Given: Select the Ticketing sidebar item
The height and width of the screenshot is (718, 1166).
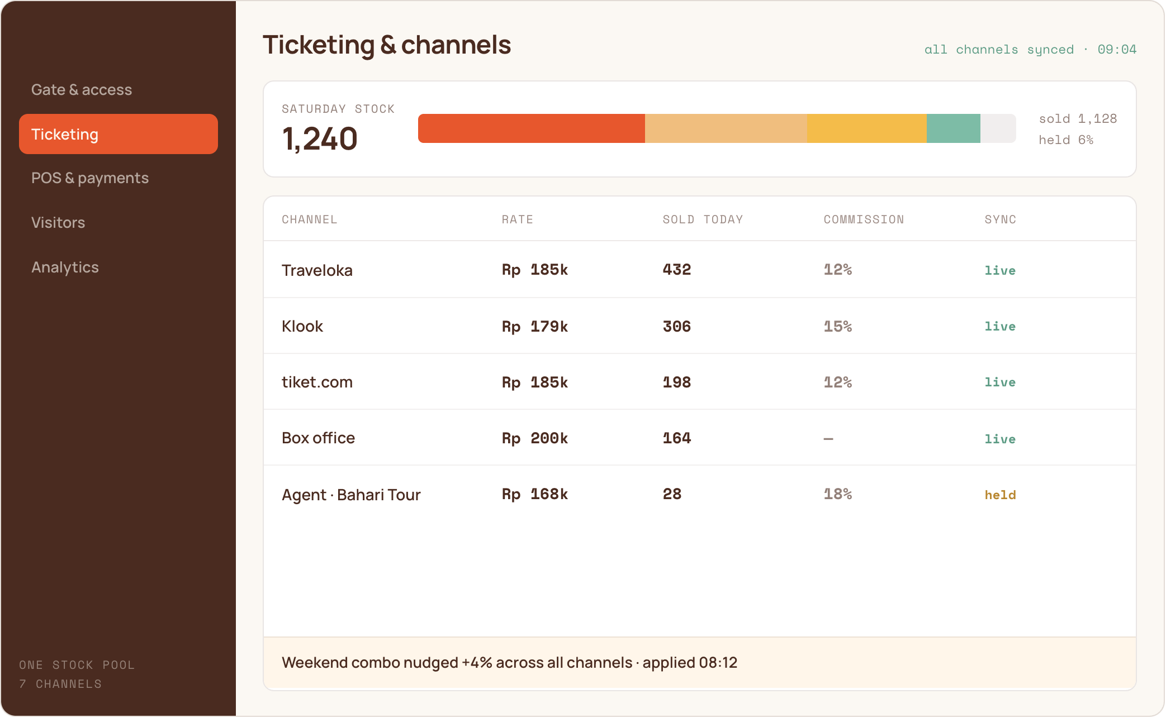Looking at the screenshot, I should (118, 134).
